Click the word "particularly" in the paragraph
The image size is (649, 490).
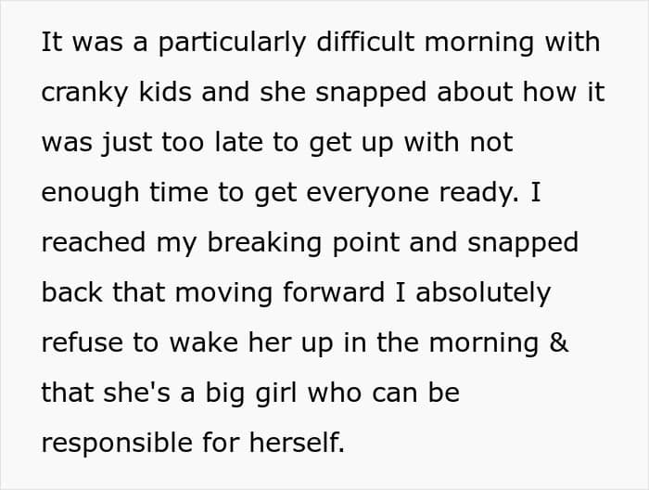click(x=232, y=43)
